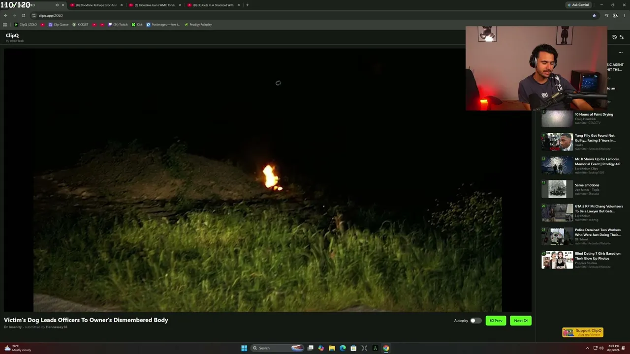Open the Kick bookmark
Image resolution: width=630 pixels, height=354 pixels.
pos(137,25)
